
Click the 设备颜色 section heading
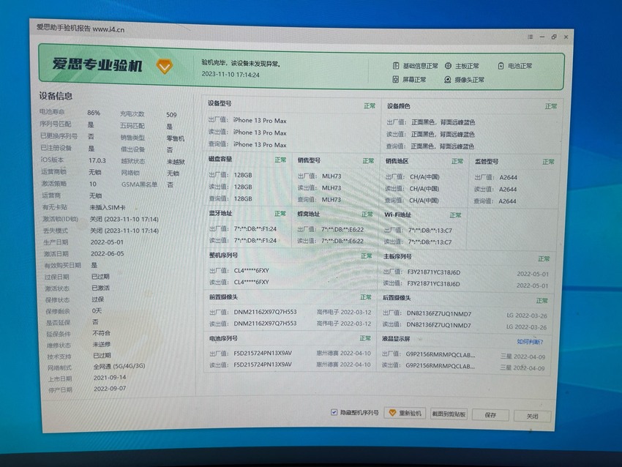(x=398, y=106)
